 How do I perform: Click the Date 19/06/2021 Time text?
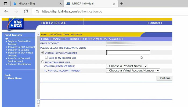tap(62, 35)
